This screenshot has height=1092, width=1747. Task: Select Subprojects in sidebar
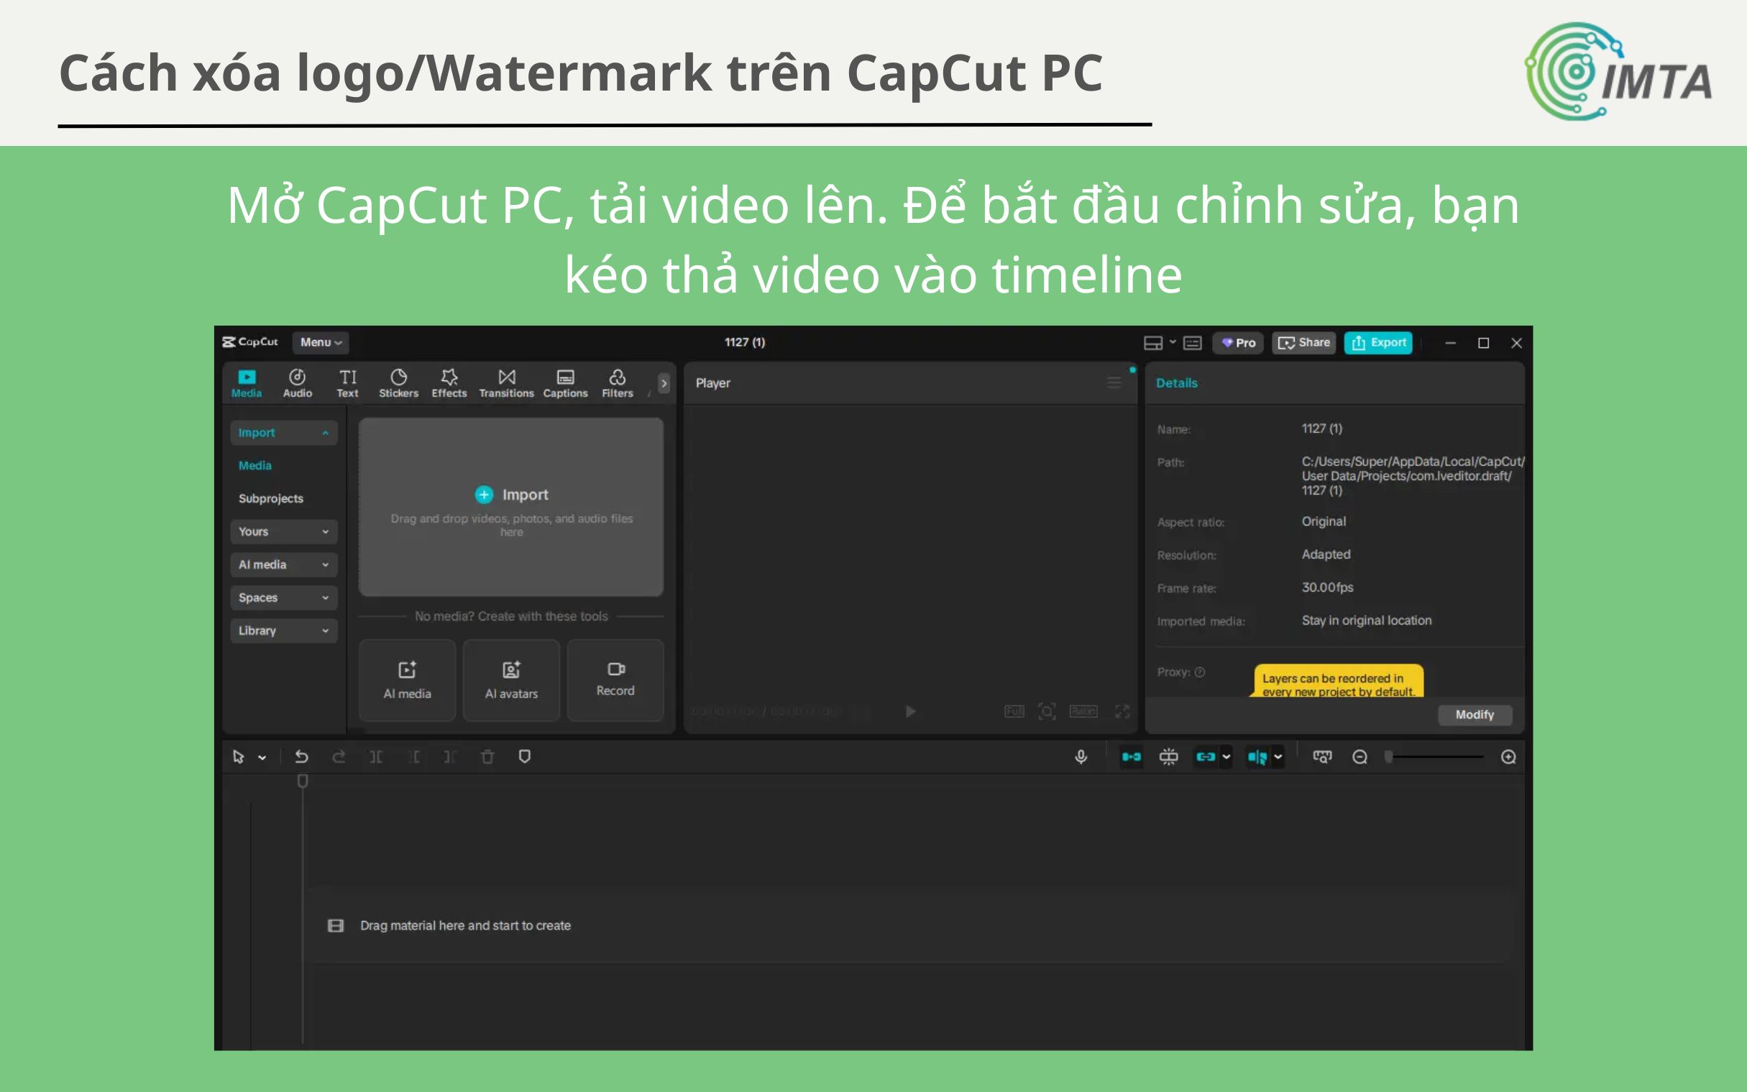coord(271,498)
